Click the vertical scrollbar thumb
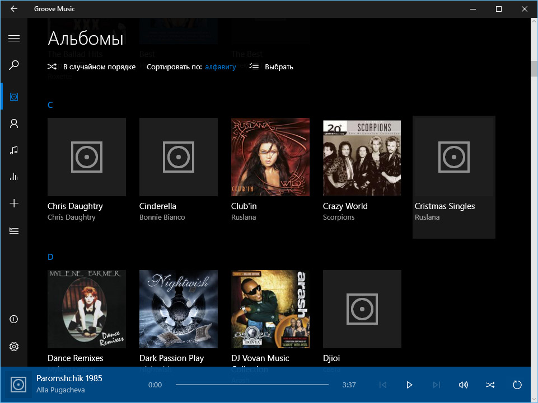The image size is (538, 403). pos(534,69)
